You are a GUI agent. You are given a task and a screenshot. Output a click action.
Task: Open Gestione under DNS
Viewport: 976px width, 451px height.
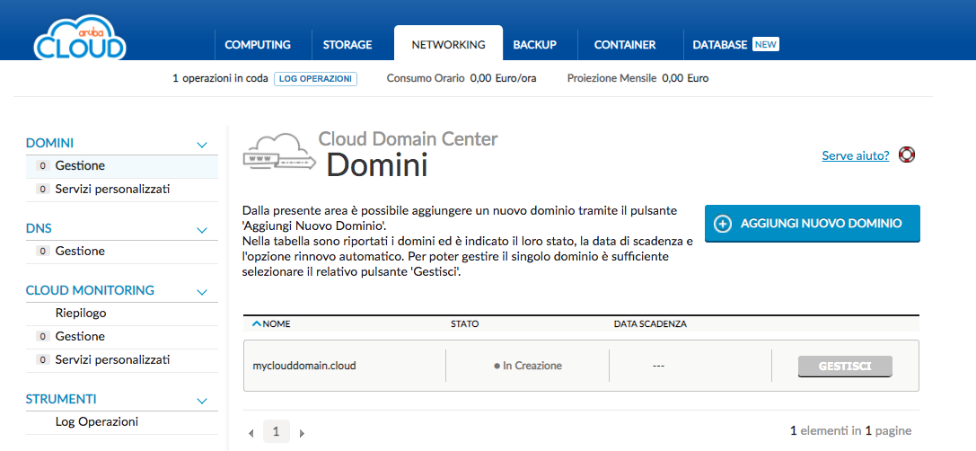[x=80, y=251]
